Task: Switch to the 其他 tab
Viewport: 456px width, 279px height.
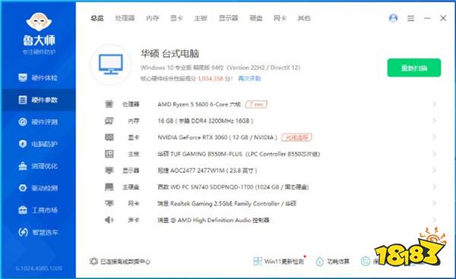Action: click(304, 18)
